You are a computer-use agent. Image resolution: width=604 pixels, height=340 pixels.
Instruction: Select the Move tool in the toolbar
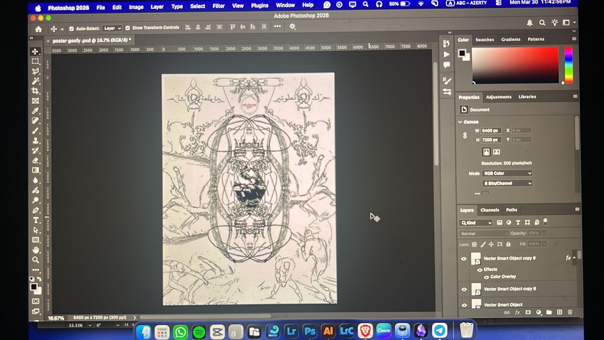click(x=35, y=51)
